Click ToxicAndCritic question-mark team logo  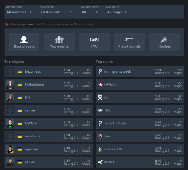(x=100, y=123)
